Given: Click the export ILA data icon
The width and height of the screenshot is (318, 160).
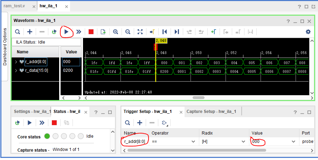Looking at the screenshot, I should tap(103, 32).
